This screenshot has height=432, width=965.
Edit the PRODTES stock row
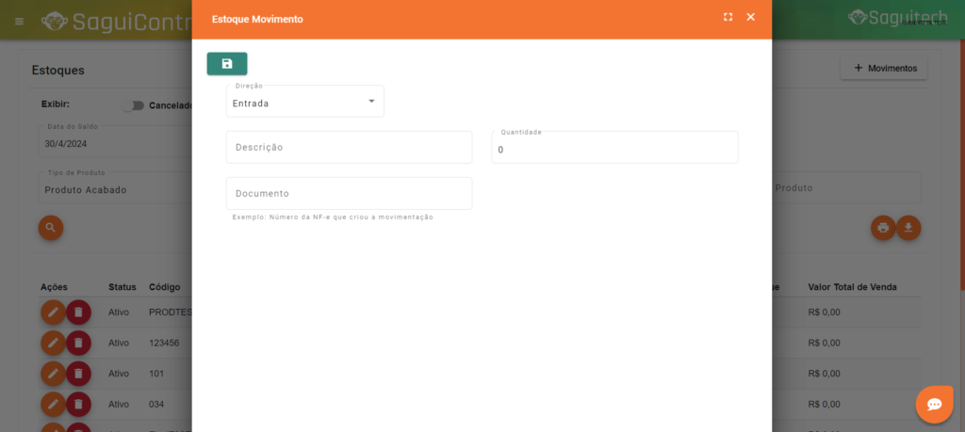pyautogui.click(x=54, y=312)
